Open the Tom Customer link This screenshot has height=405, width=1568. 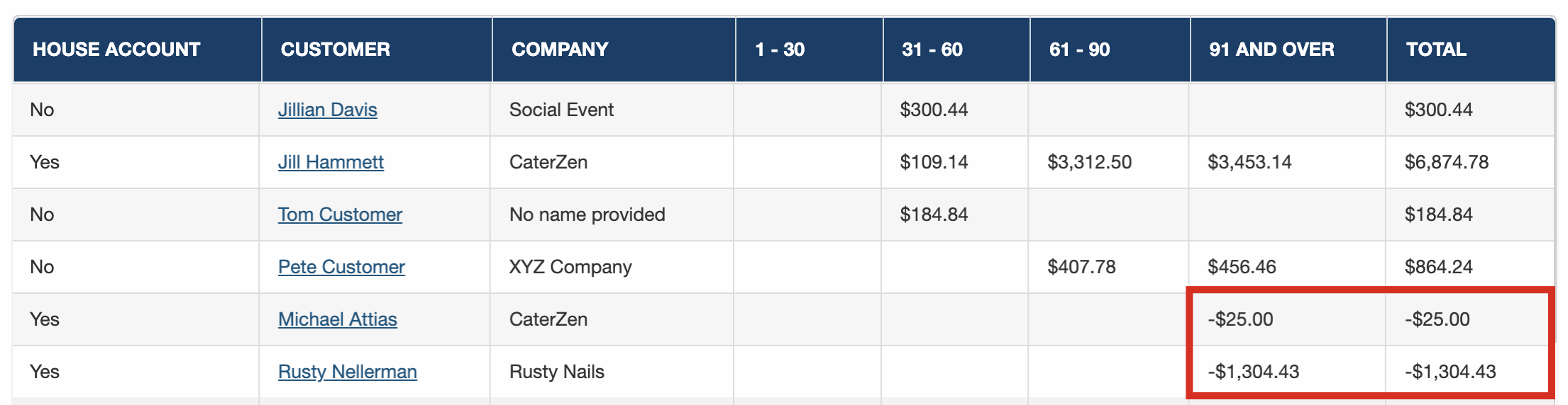pos(340,215)
